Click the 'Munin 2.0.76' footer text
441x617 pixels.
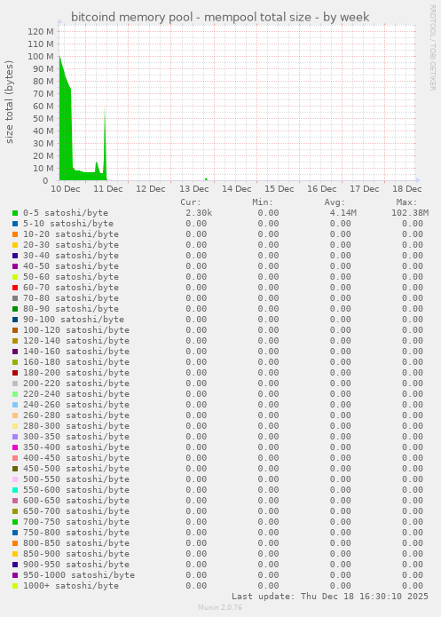pos(220,607)
